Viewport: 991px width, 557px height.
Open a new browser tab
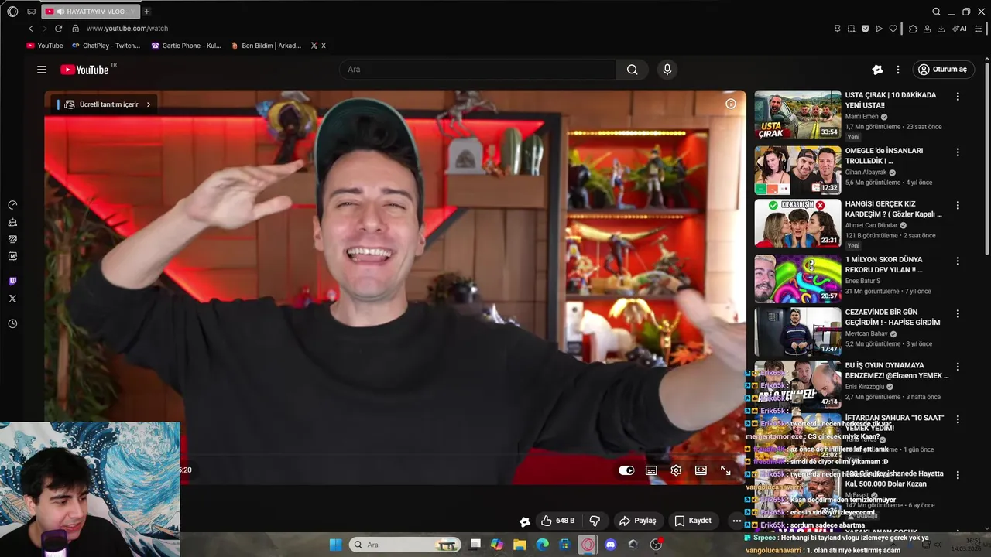click(x=146, y=12)
